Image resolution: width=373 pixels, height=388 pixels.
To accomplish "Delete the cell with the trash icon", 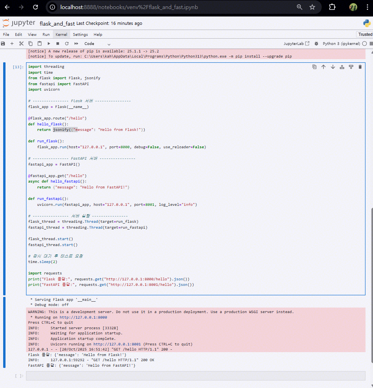I will tap(360, 67).
